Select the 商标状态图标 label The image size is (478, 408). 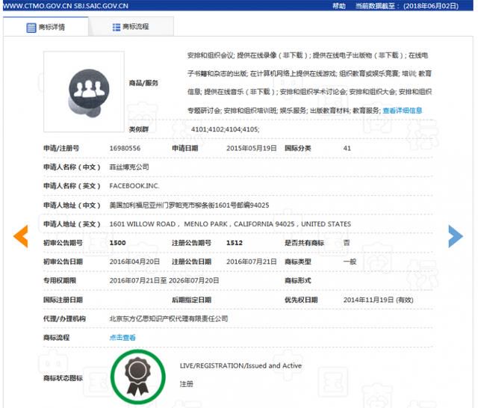coord(63,378)
